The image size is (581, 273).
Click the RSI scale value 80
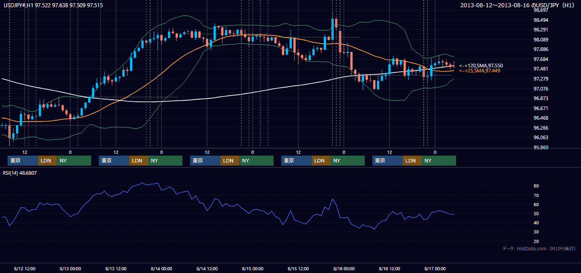coord(536,186)
